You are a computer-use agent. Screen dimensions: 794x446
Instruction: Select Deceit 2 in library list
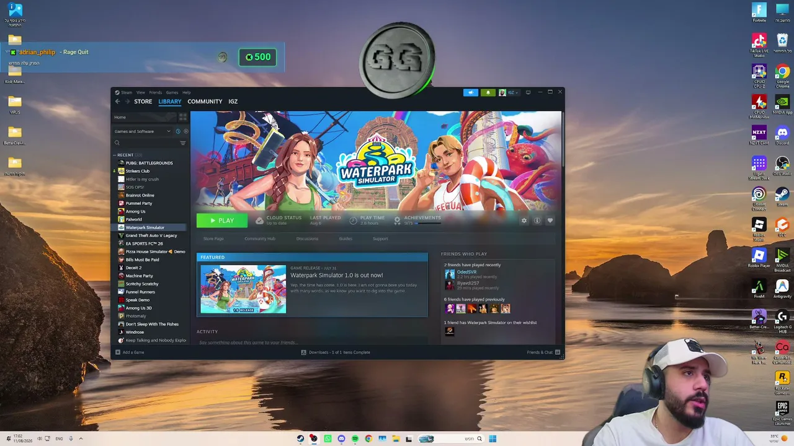coord(133,268)
